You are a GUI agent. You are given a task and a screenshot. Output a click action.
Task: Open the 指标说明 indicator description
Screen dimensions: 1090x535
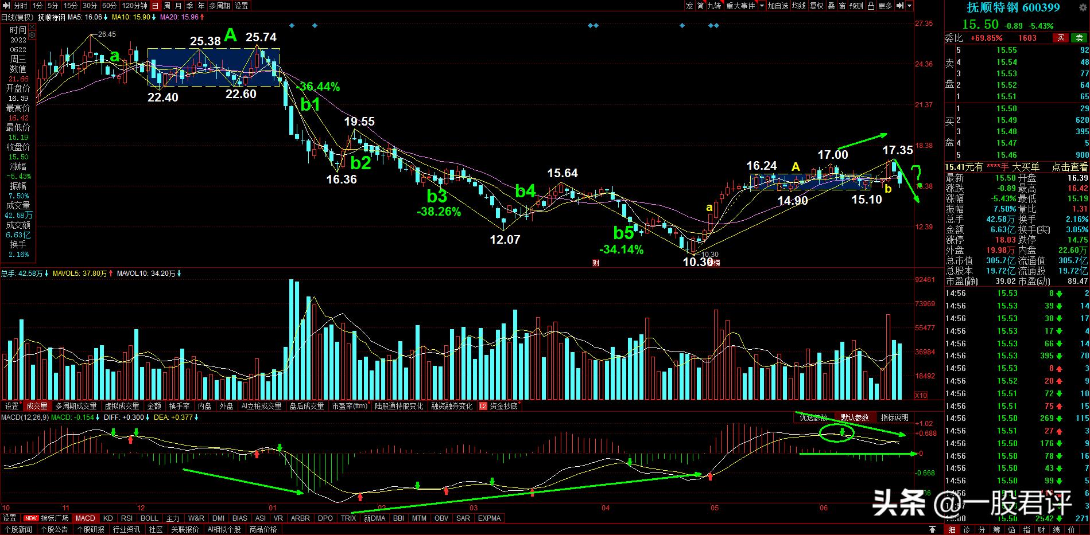(x=894, y=417)
